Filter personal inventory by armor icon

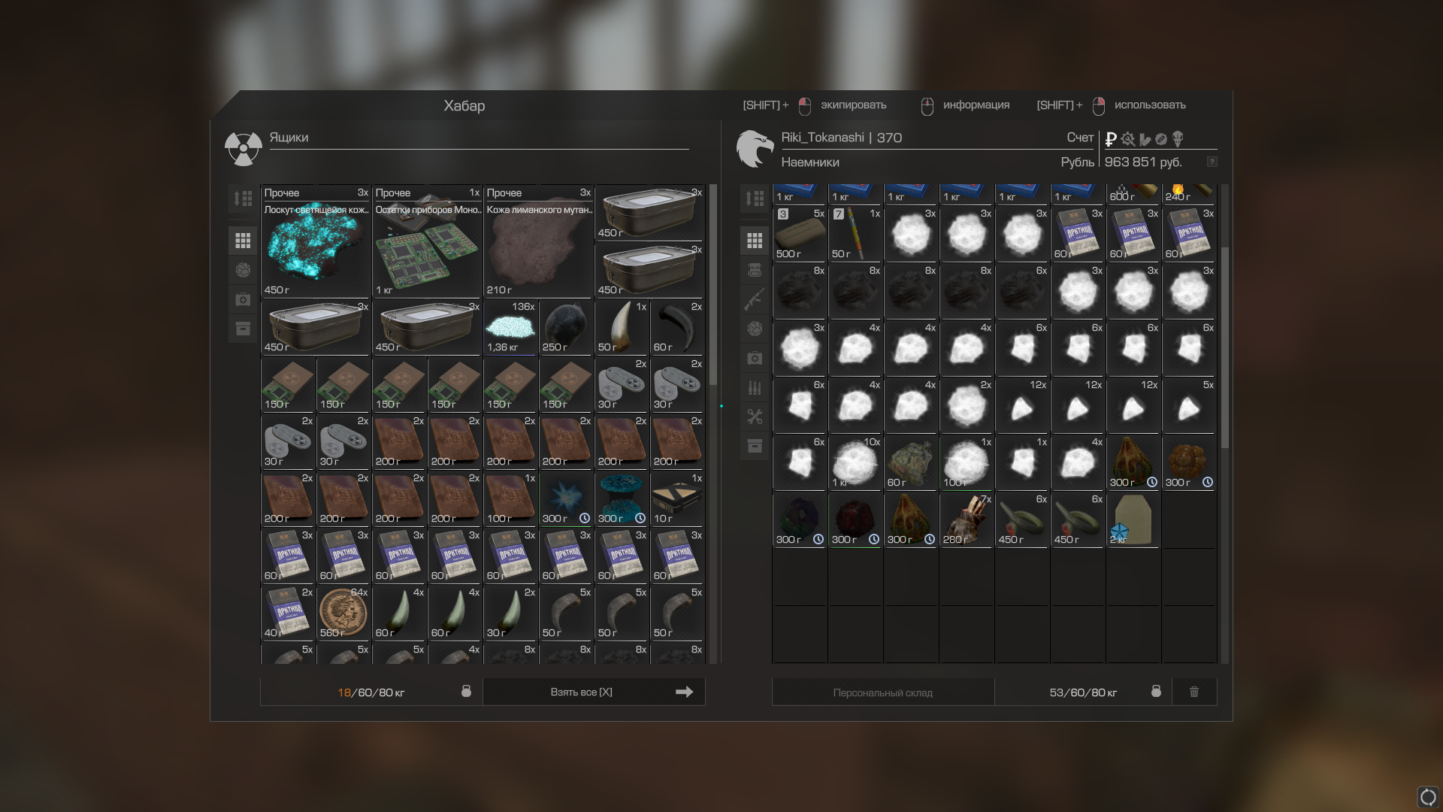[755, 270]
